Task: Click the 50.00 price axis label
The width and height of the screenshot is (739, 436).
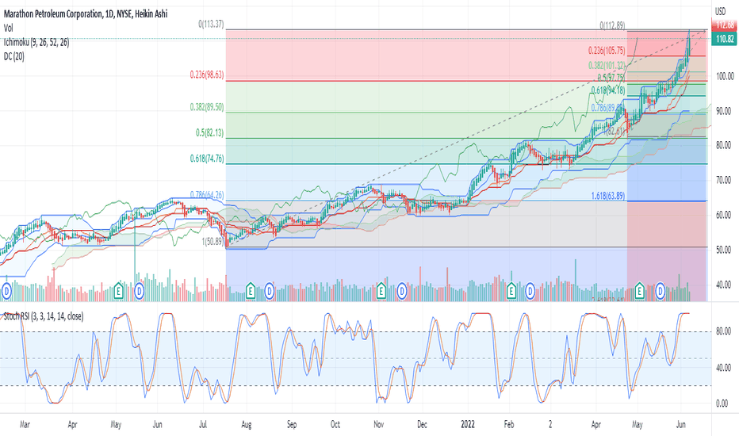Action: 725,250
